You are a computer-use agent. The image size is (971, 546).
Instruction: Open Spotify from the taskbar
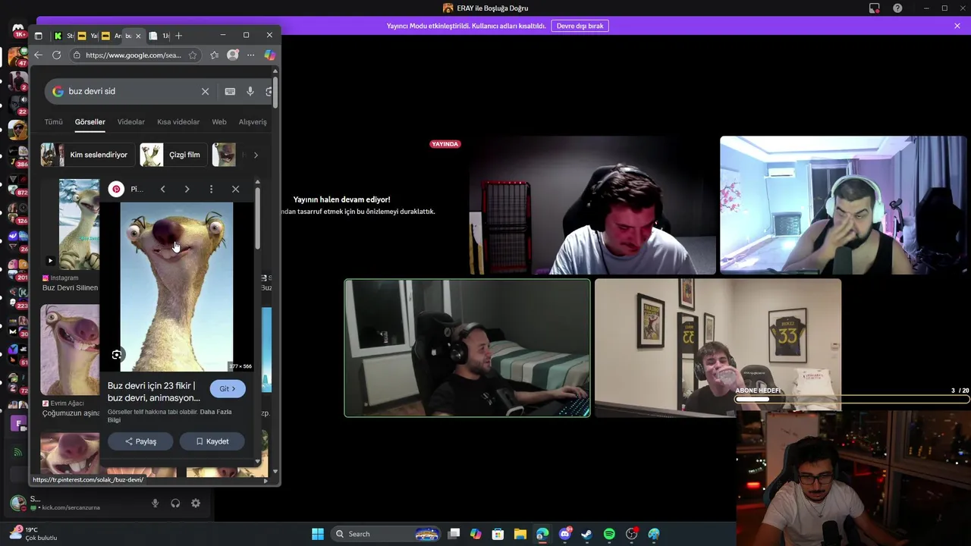pyautogui.click(x=609, y=534)
